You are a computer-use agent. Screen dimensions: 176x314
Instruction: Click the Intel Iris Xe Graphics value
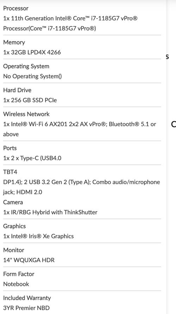(x=38, y=236)
